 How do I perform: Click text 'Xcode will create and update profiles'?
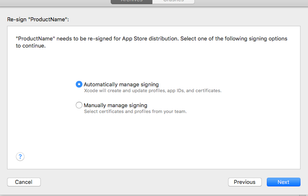point(125,91)
